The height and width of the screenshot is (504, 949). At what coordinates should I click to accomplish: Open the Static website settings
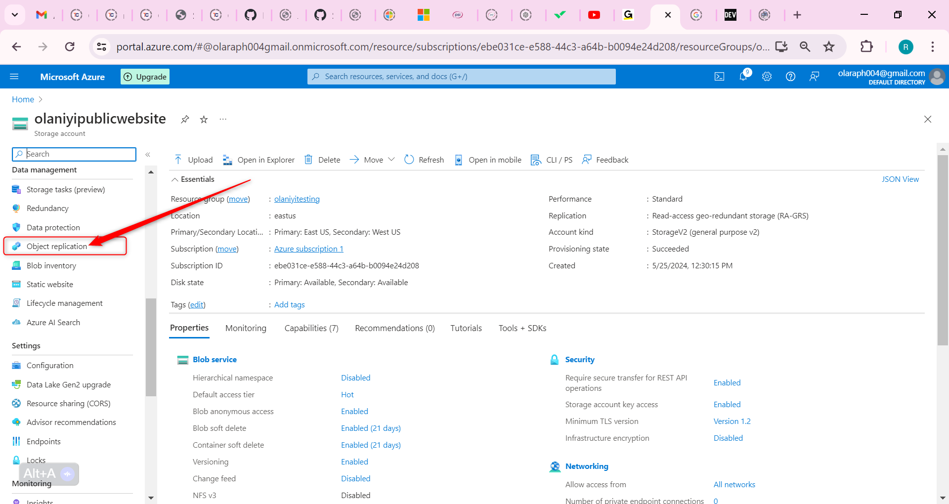(x=50, y=285)
